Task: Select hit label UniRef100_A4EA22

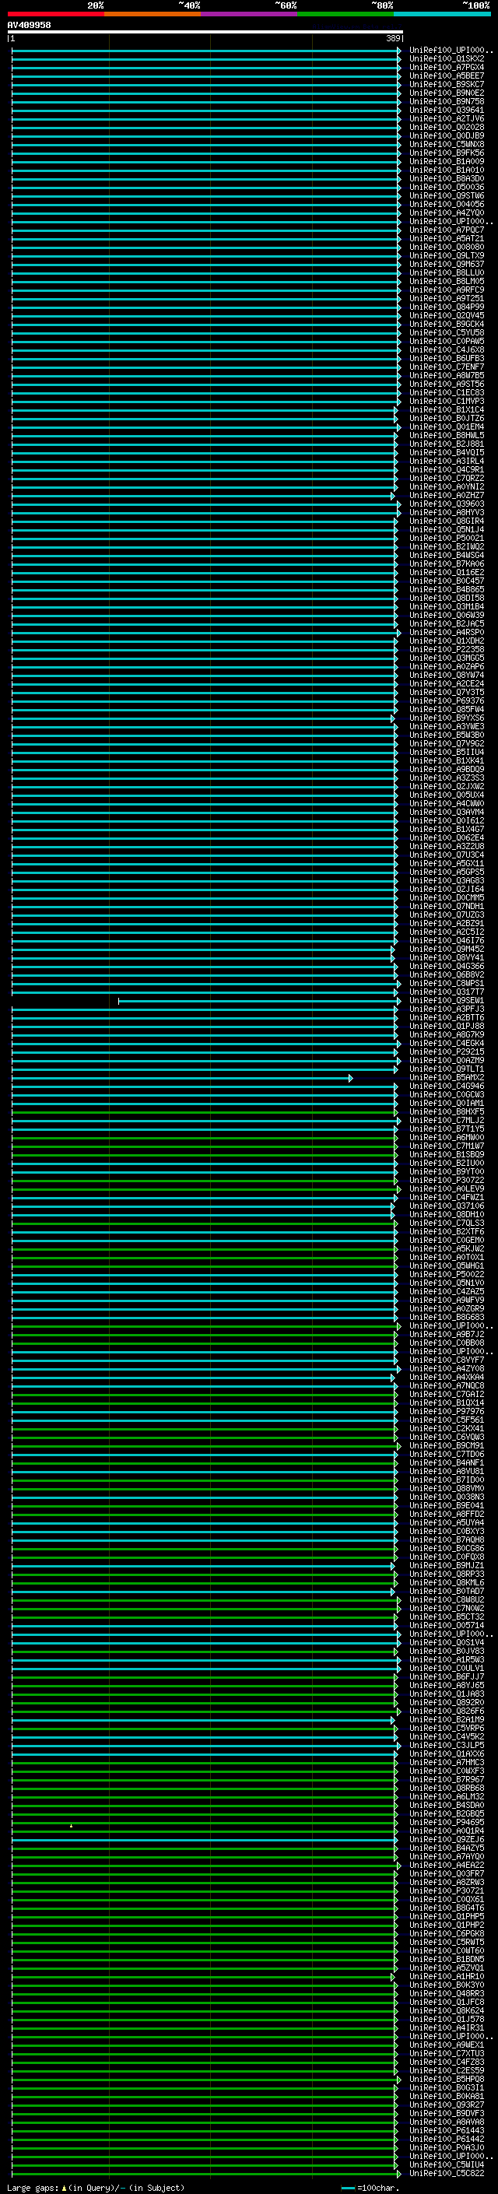Action: (446, 1864)
